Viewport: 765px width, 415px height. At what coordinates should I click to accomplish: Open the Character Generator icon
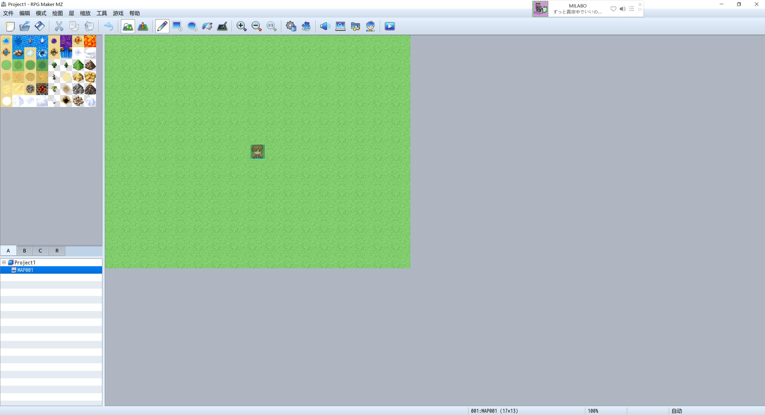370,26
